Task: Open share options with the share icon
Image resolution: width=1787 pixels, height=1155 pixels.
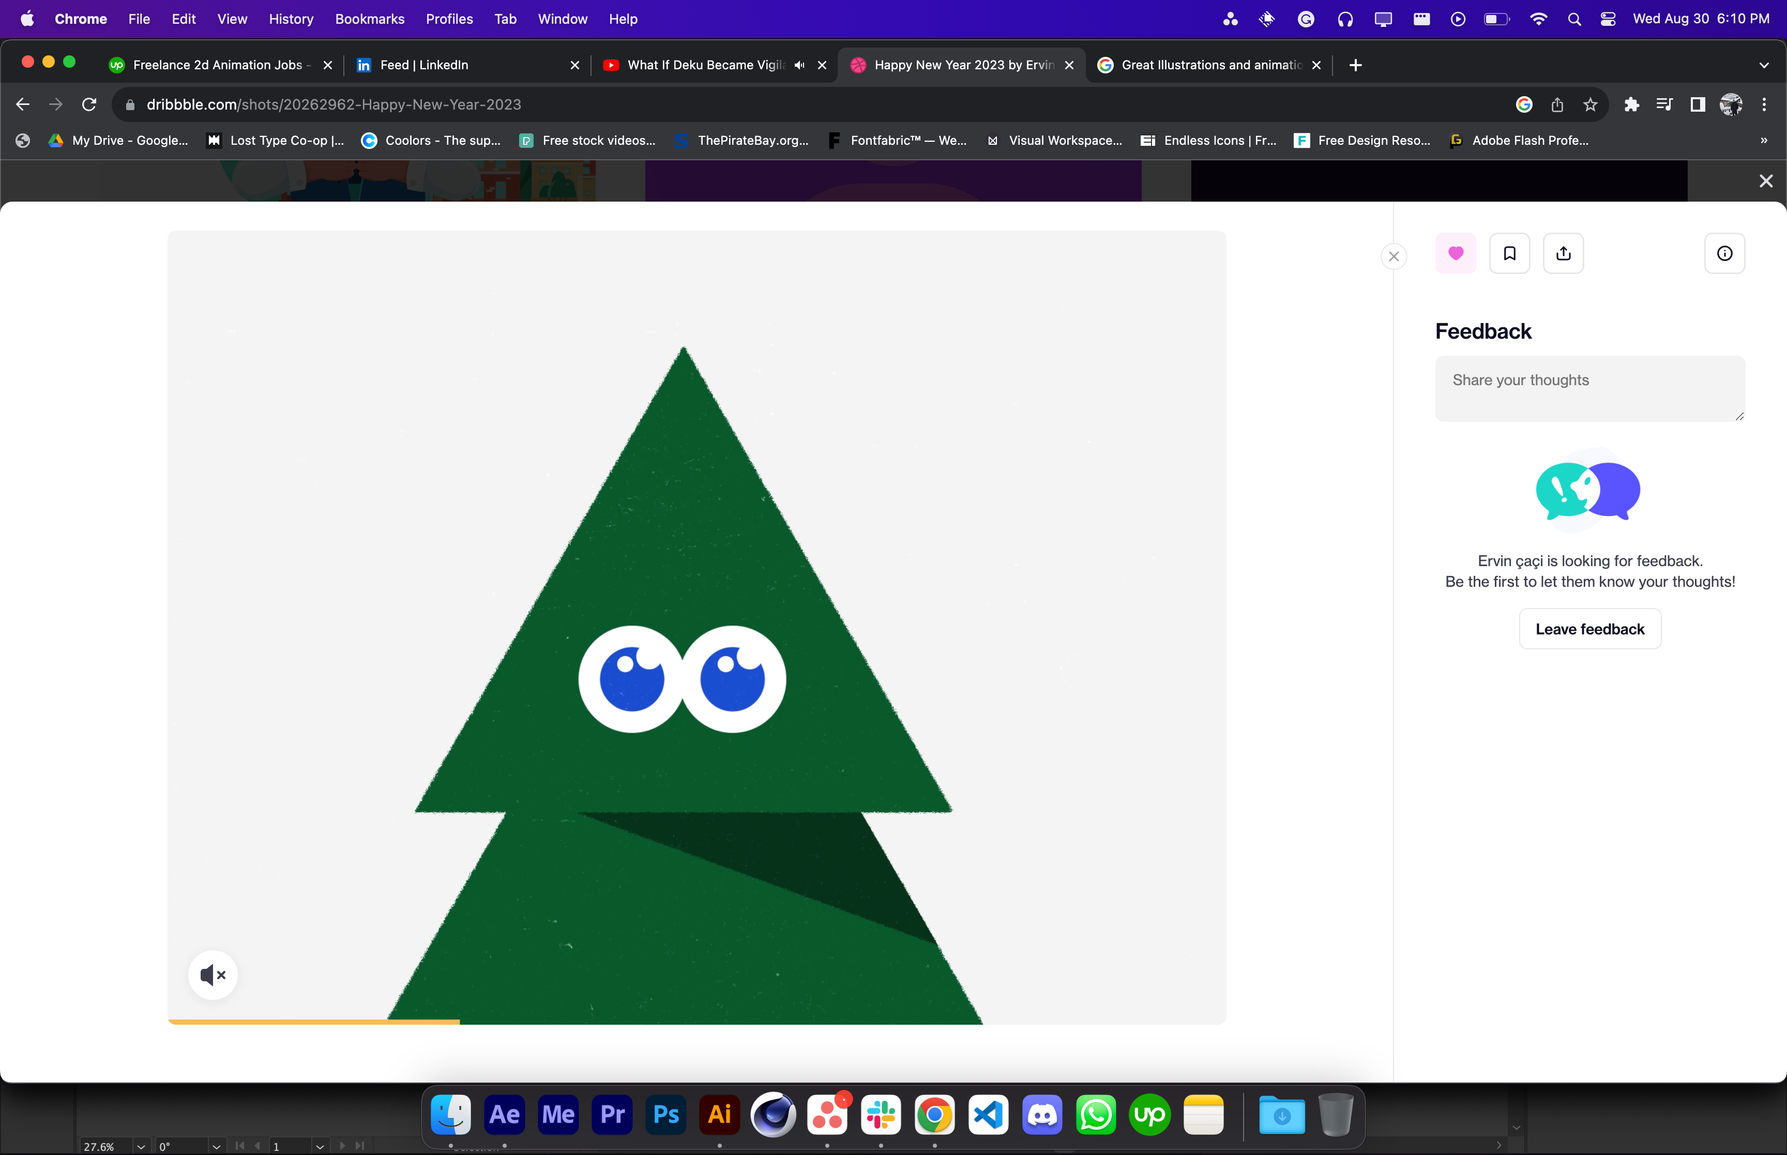Action: [1564, 254]
